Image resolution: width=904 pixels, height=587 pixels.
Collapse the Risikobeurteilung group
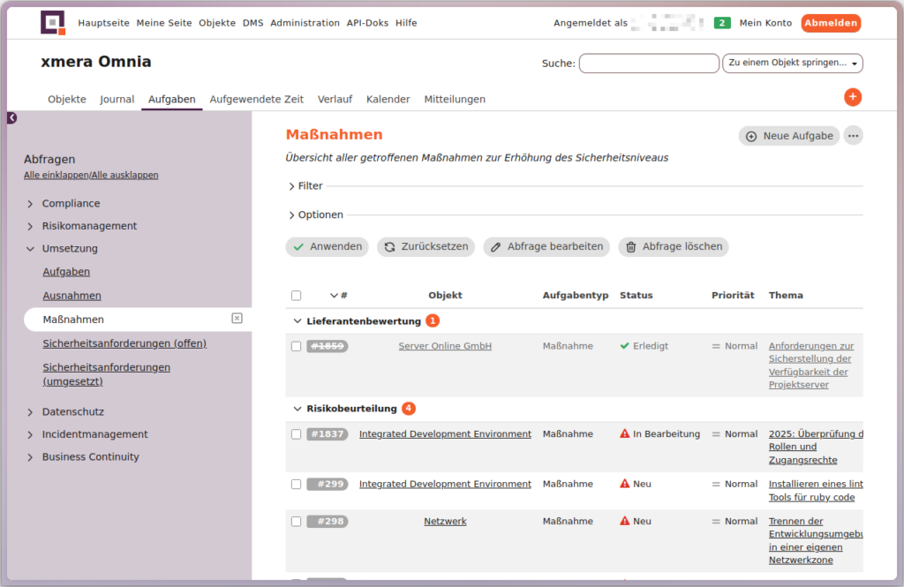click(x=298, y=409)
